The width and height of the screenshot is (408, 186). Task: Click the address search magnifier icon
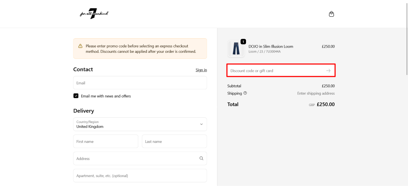[202, 158]
